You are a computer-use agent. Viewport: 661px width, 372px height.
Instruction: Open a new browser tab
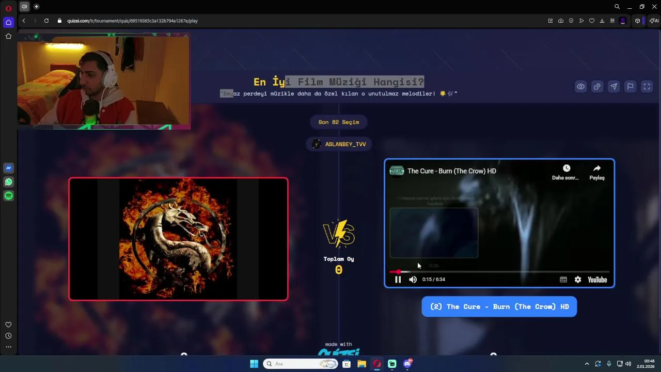36,7
